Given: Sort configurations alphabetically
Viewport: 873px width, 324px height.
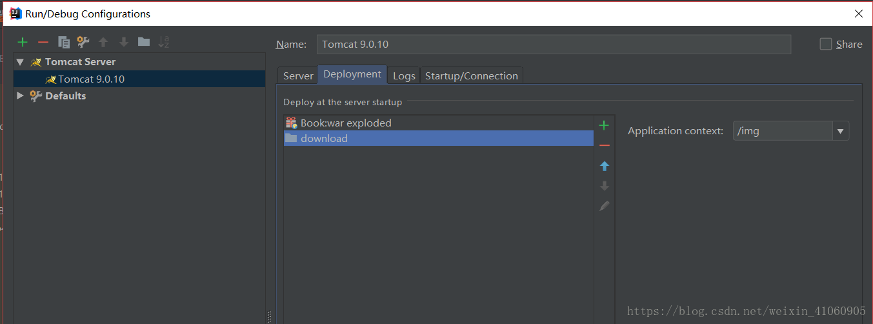Looking at the screenshot, I should [x=164, y=42].
